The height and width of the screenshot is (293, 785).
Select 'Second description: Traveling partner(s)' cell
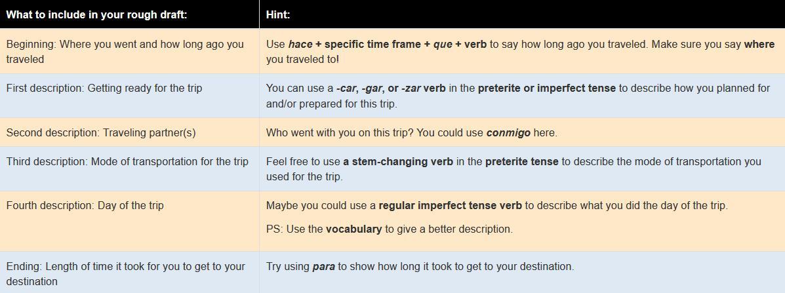129,132
